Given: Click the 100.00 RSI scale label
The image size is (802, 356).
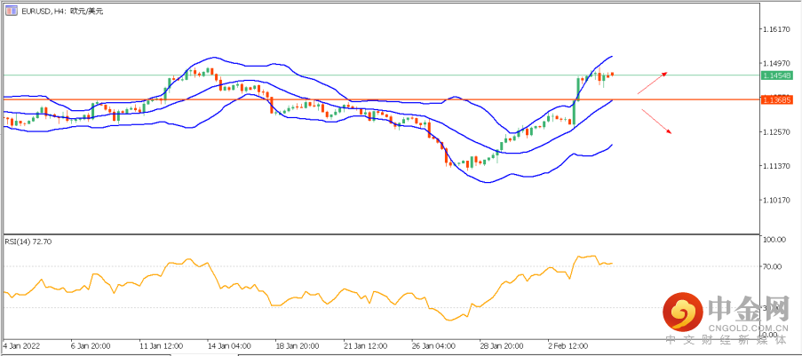Looking at the screenshot, I should pos(775,240).
